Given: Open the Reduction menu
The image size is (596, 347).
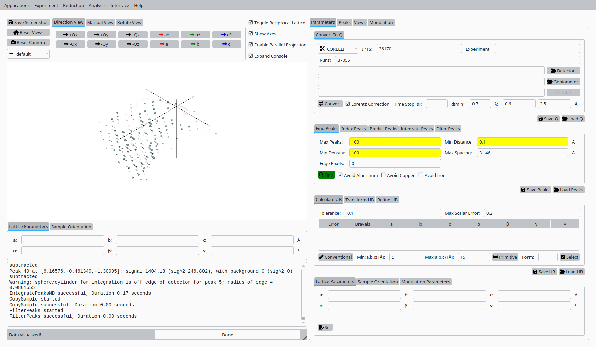Looking at the screenshot, I should point(73,5).
